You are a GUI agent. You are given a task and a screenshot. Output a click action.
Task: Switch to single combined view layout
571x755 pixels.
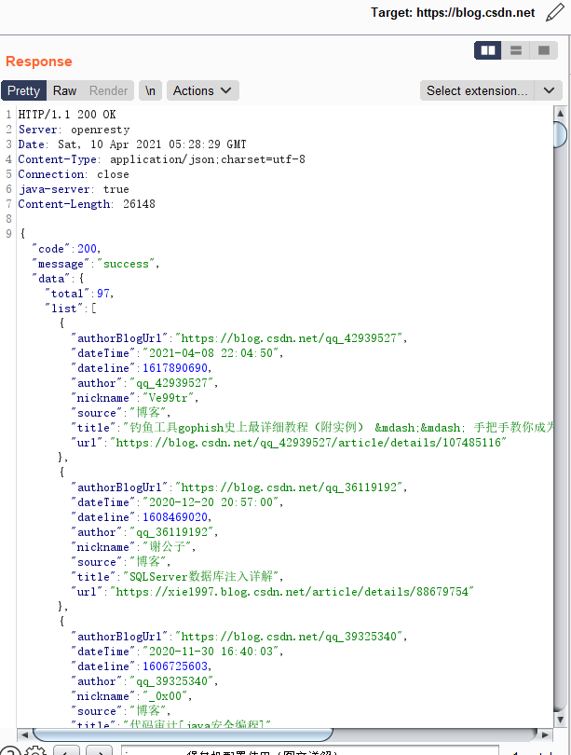[544, 50]
